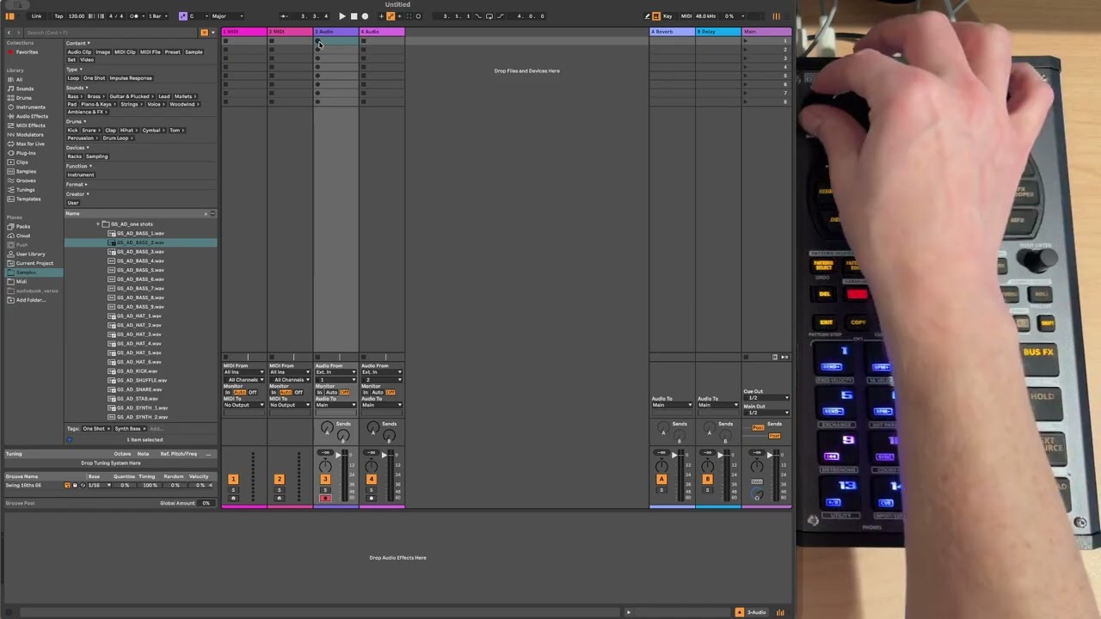1101x619 pixels.
Task: Click the Stop button in the transport
Action: (x=353, y=15)
